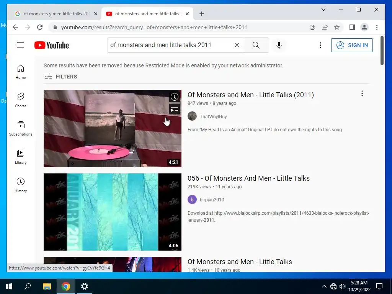Open Chrome three-dot menu
392x294 pixels.
tap(377, 27)
